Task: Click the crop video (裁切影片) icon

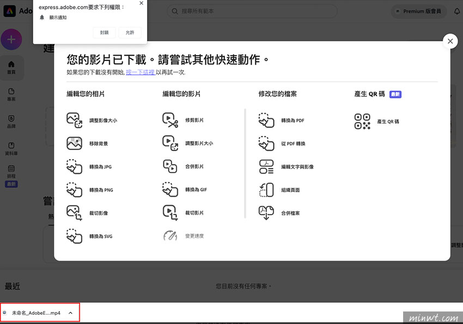Action: 170,212
